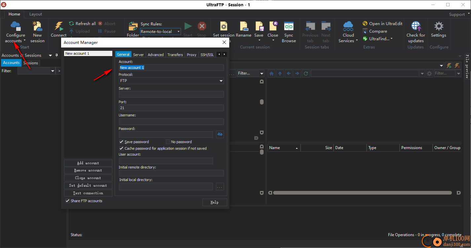
Task: Open the Server tab
Action: (x=138, y=55)
